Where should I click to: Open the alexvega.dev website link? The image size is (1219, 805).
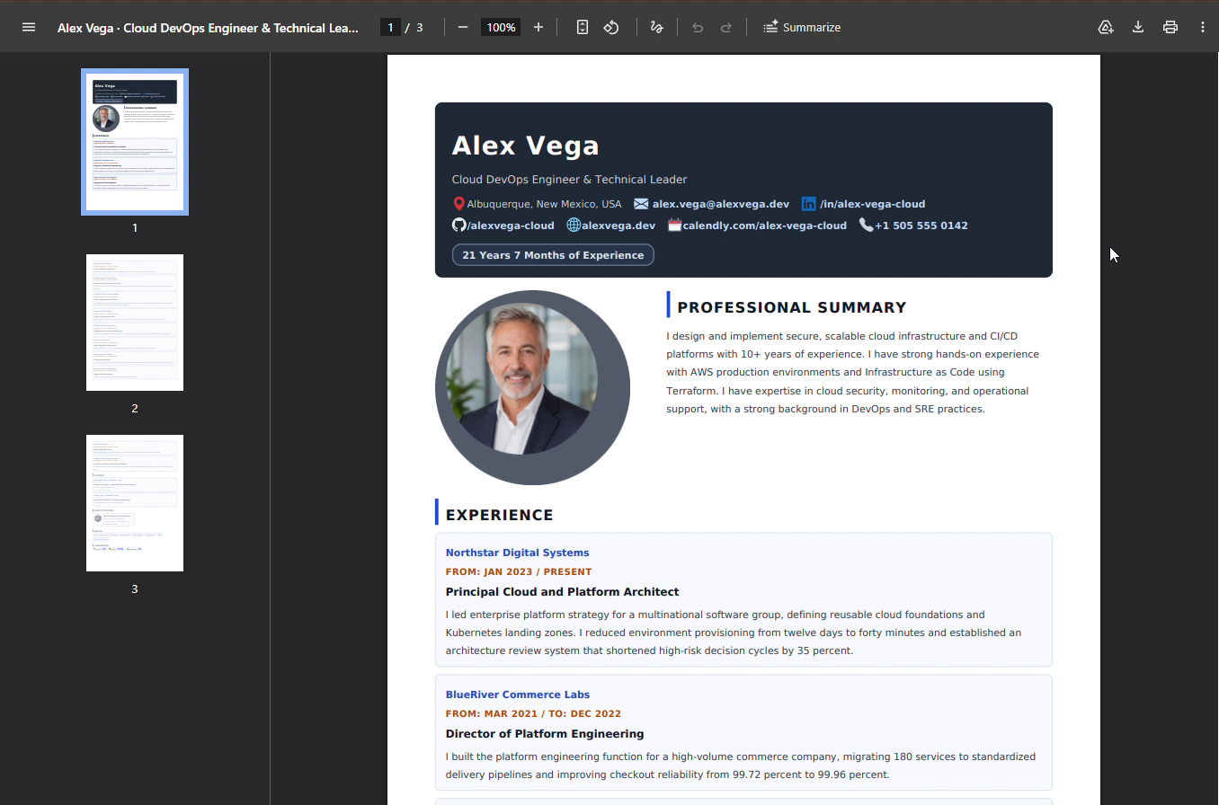[x=618, y=226]
